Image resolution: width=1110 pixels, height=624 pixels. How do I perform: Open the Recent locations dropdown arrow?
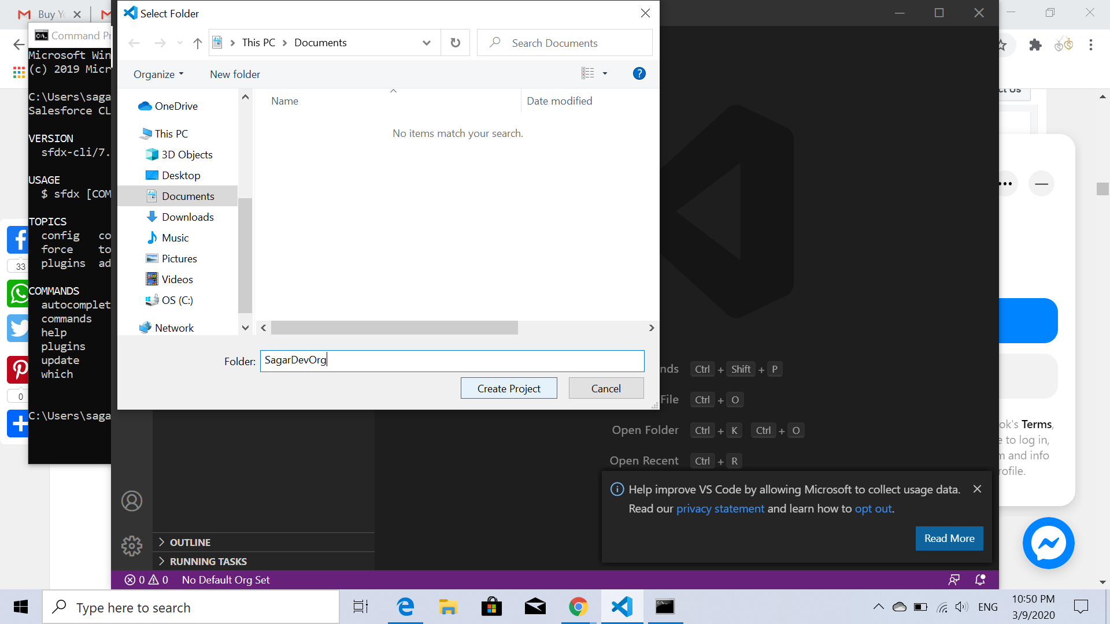coord(180,43)
